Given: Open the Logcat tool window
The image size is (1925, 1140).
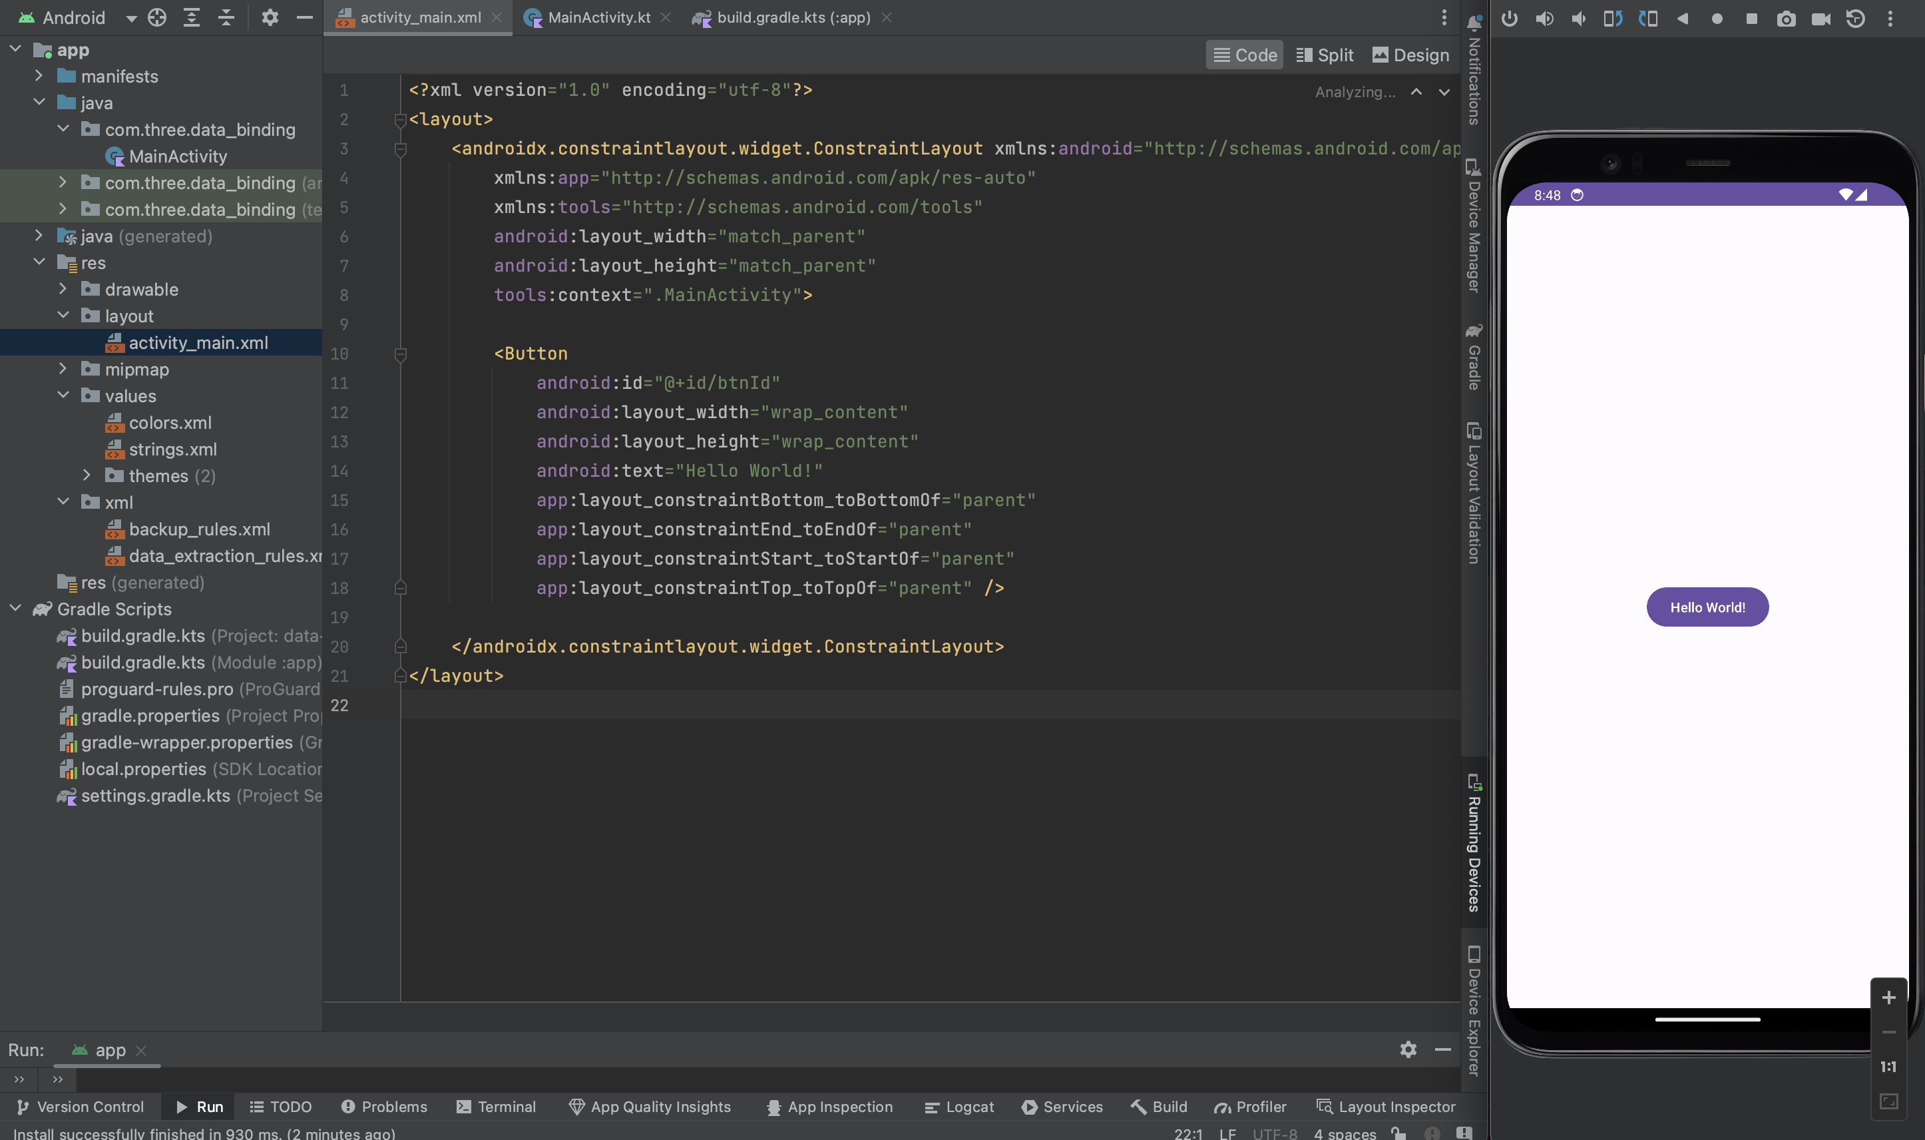Looking at the screenshot, I should pyautogui.click(x=959, y=1107).
